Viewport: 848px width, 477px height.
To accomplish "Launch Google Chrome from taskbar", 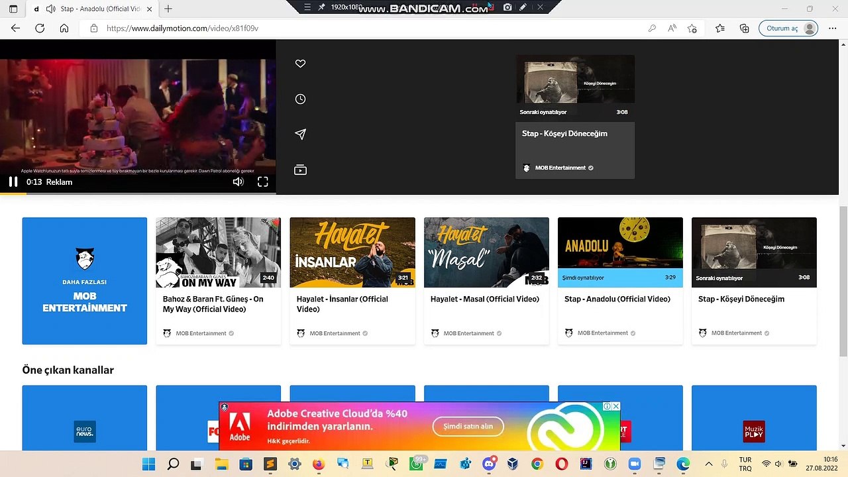I will 537,464.
